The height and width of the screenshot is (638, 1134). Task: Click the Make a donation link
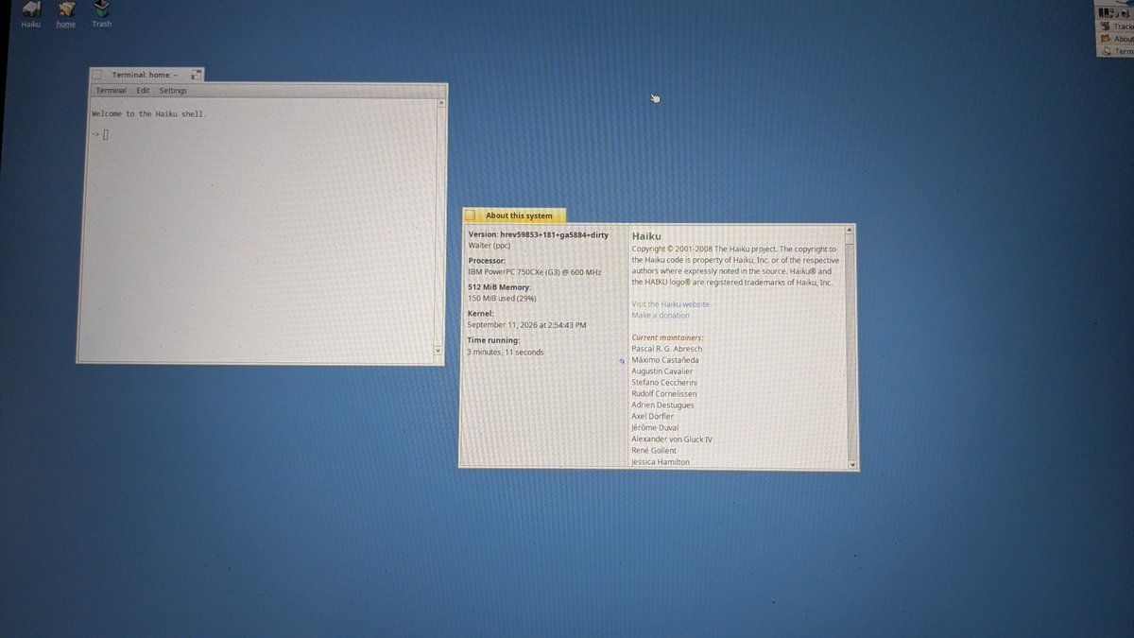click(x=661, y=315)
